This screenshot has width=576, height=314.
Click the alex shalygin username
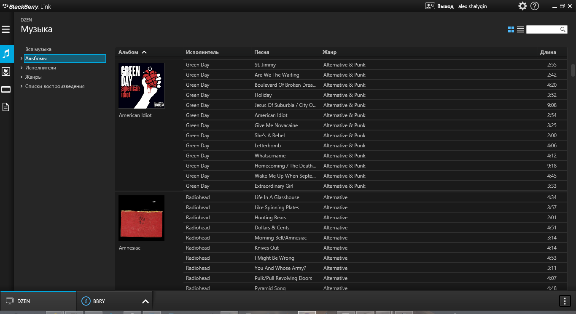point(472,6)
